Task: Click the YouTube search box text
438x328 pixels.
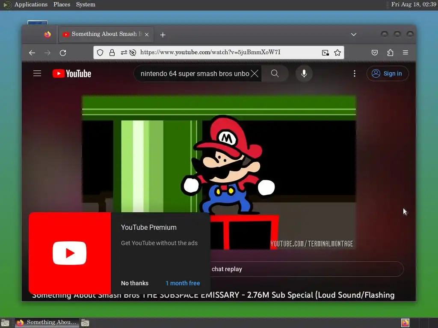Action: [195, 73]
